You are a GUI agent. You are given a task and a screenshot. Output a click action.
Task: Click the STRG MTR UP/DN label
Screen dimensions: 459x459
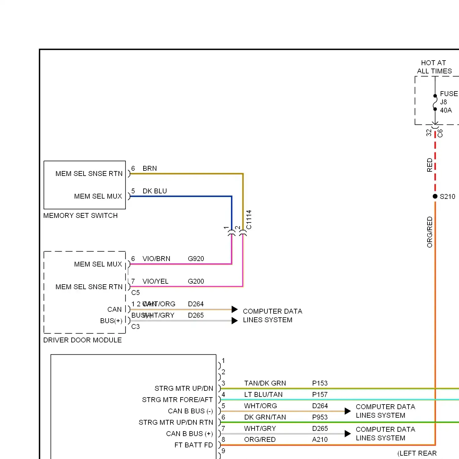(184, 388)
